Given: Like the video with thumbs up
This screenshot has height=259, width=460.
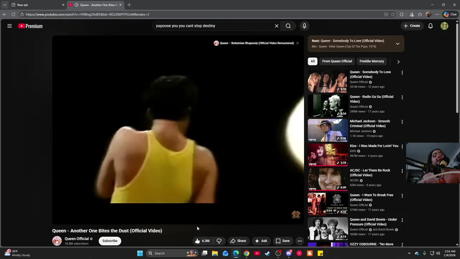Looking at the screenshot, I should 202,241.
